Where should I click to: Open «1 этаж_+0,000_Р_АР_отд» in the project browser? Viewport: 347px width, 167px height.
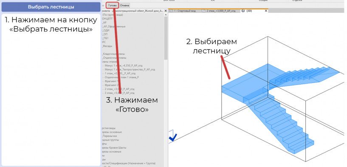coord(120,74)
